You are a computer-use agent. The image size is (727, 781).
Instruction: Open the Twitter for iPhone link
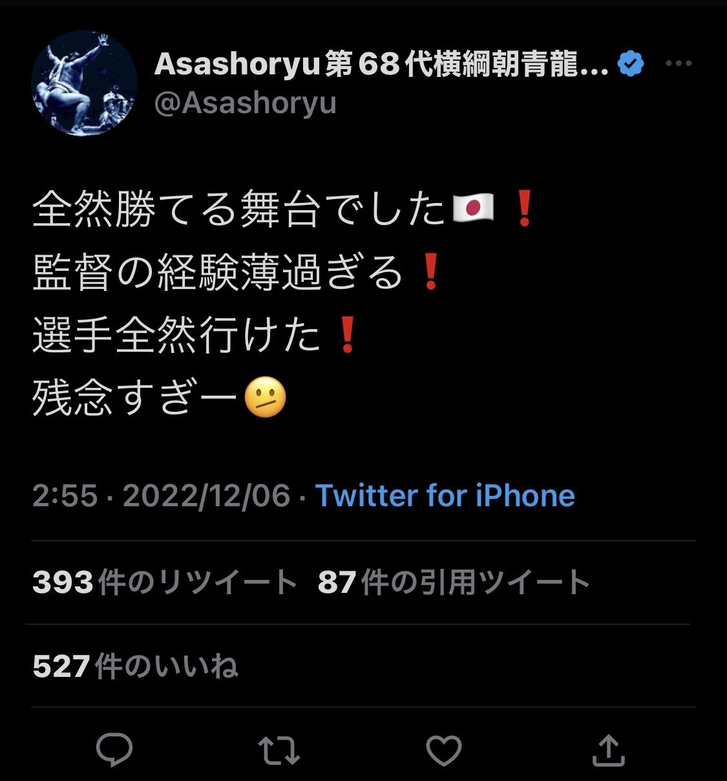pos(445,496)
